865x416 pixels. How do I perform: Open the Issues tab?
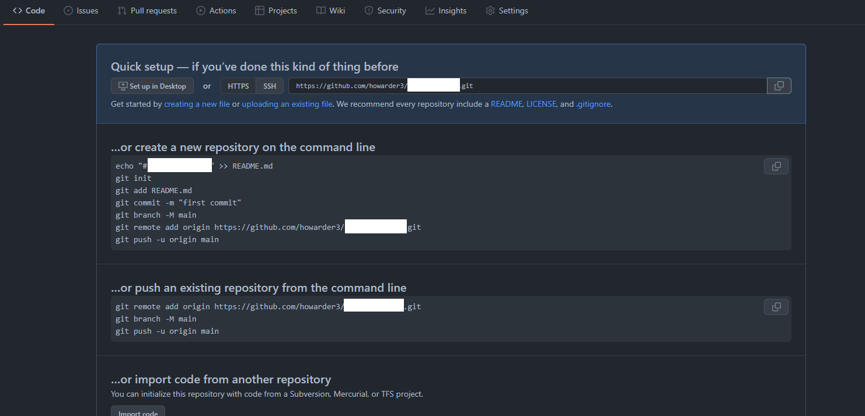81,11
